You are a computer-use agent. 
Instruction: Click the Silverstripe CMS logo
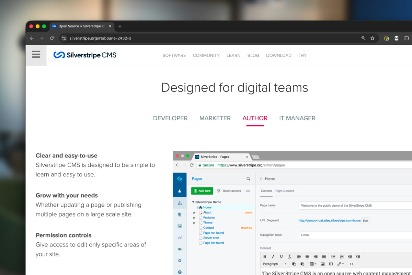85,55
